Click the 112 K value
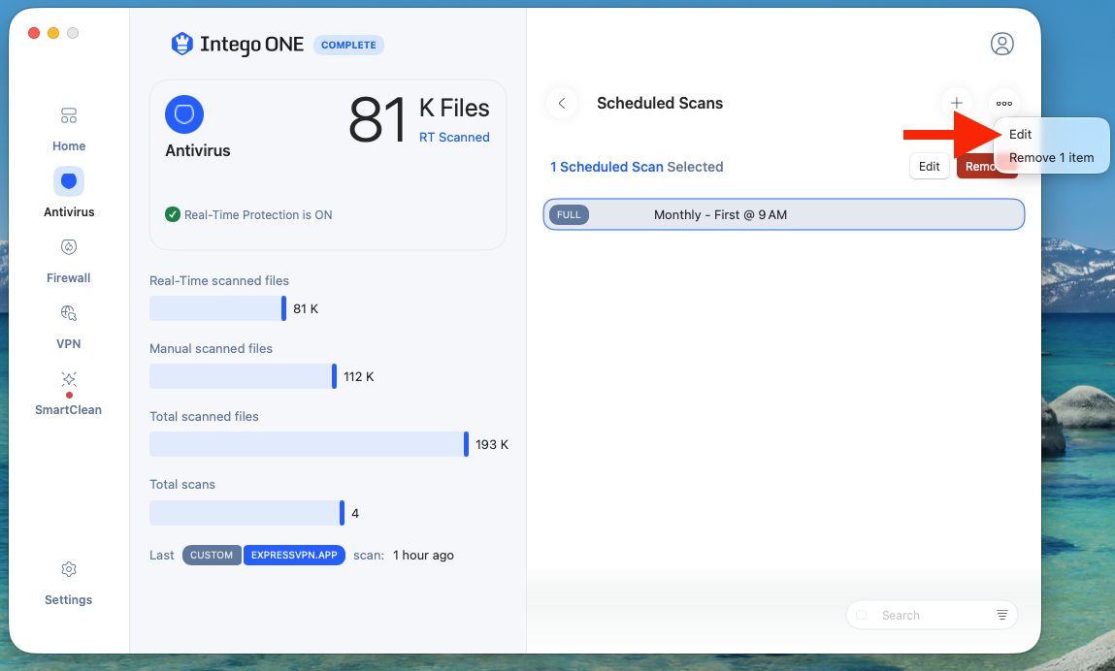This screenshot has height=671, width=1115. [358, 377]
